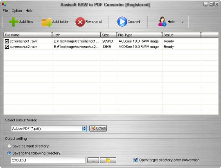This screenshot has height=168, width=221.
Task: Close the converter window
Action: tap(216, 5)
